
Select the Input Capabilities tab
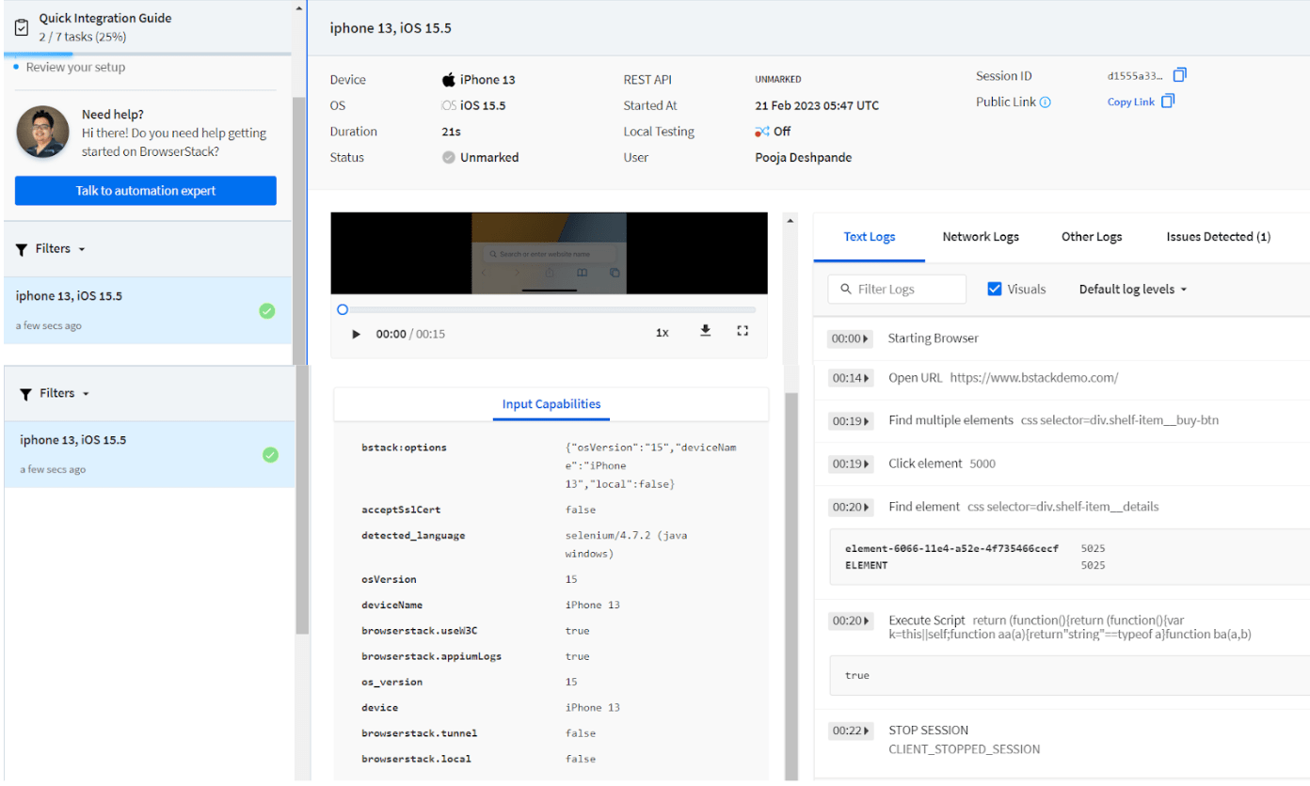(x=551, y=404)
